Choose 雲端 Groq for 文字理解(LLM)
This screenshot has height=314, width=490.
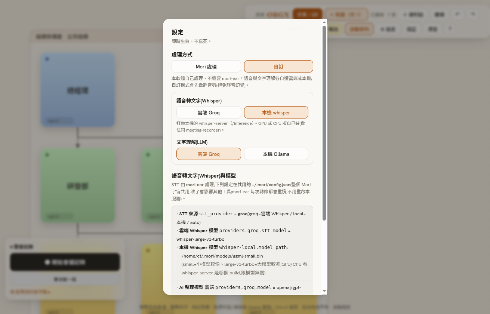209,154
